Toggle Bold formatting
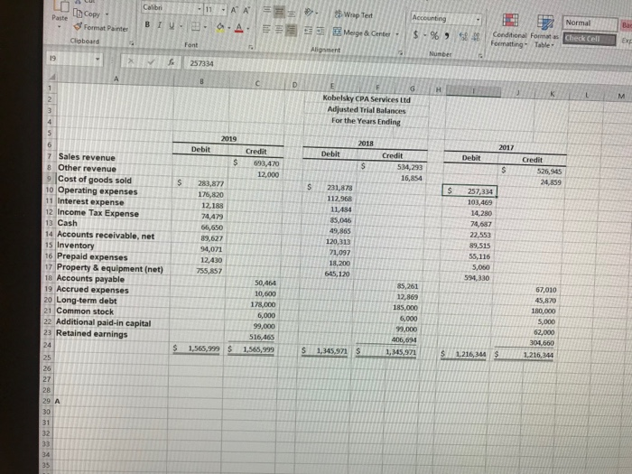The image size is (632, 474). pyautogui.click(x=147, y=24)
